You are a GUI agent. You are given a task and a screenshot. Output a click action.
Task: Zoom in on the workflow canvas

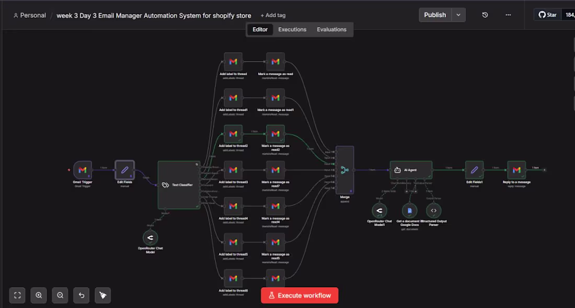pos(39,295)
